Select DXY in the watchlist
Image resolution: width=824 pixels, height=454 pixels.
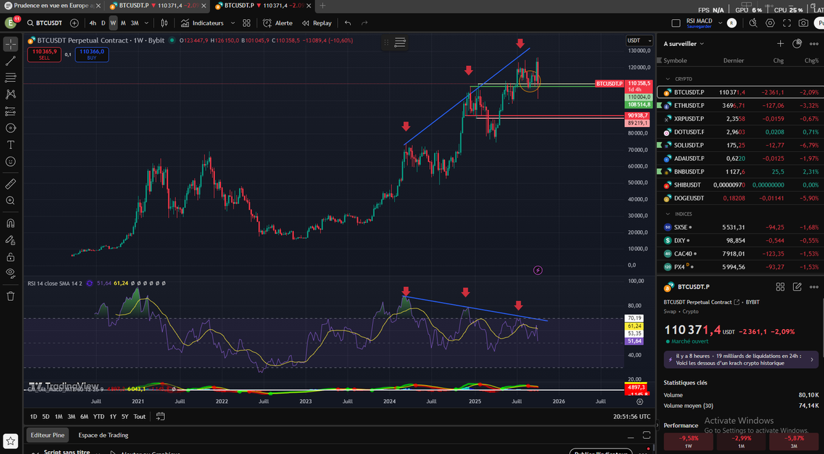click(740, 240)
